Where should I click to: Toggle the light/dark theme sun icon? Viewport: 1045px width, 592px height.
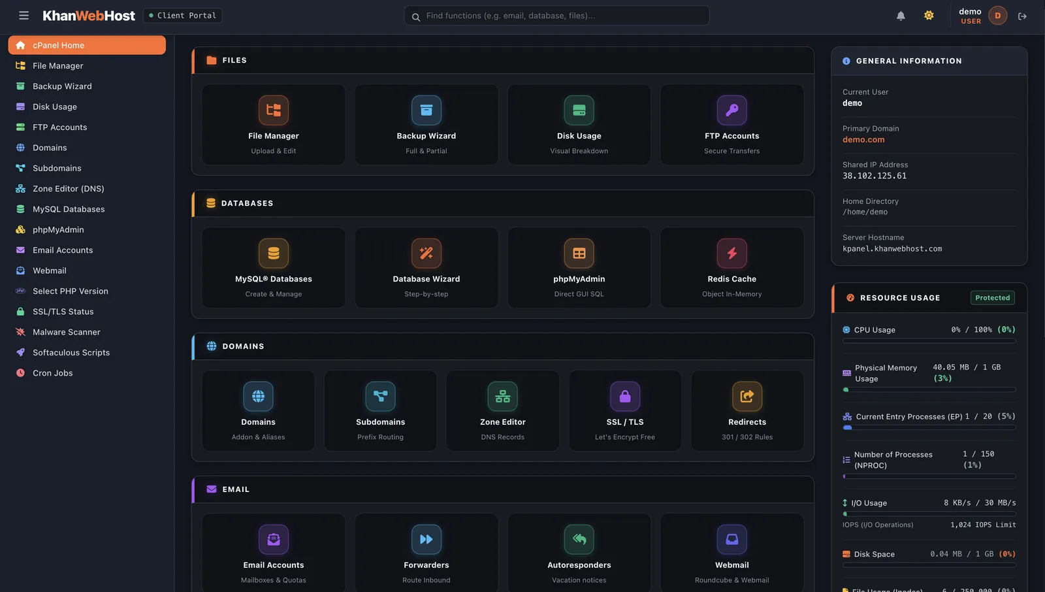pos(929,16)
